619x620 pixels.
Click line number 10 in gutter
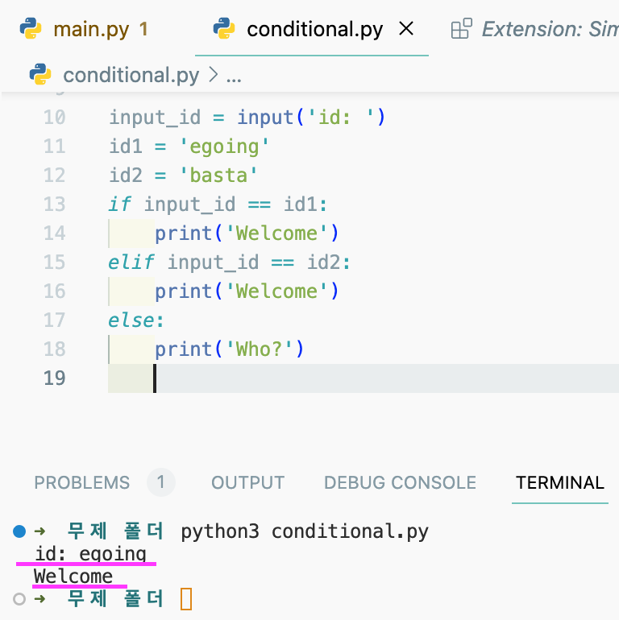(x=54, y=118)
